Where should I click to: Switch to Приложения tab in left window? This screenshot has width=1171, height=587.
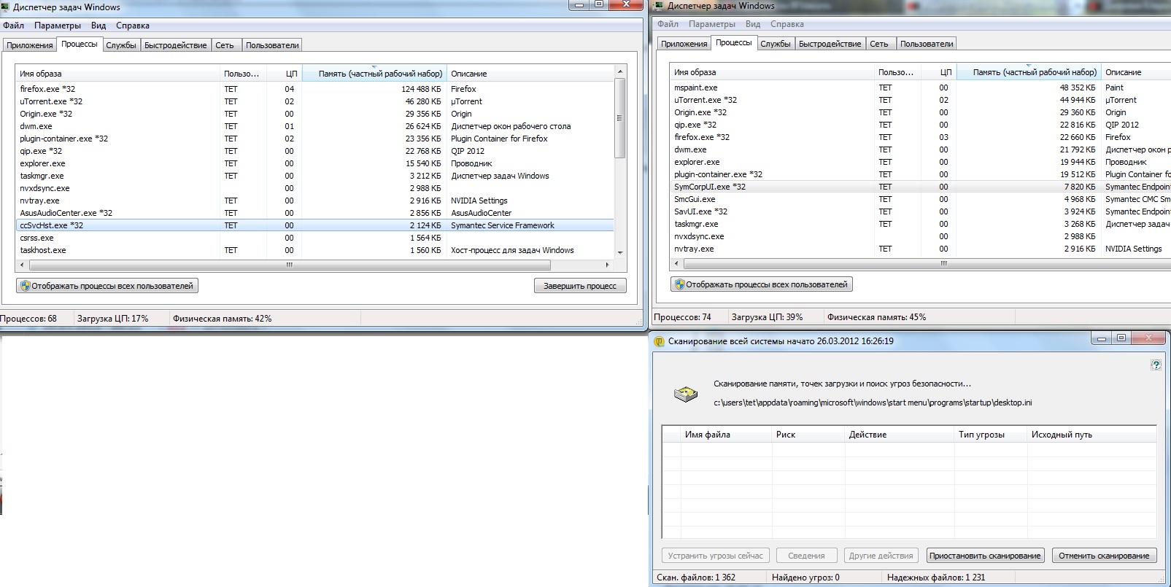point(30,45)
